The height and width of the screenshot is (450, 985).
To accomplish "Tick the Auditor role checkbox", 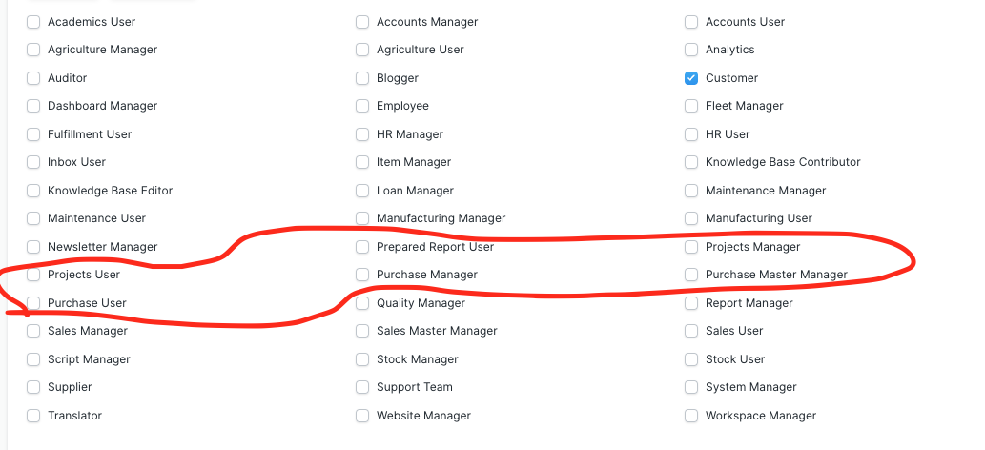I will click(x=33, y=78).
